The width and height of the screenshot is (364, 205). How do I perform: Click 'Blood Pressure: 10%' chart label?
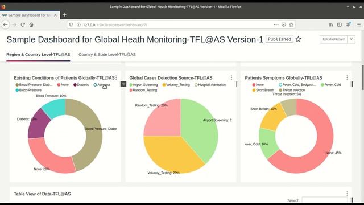click(x=51, y=96)
